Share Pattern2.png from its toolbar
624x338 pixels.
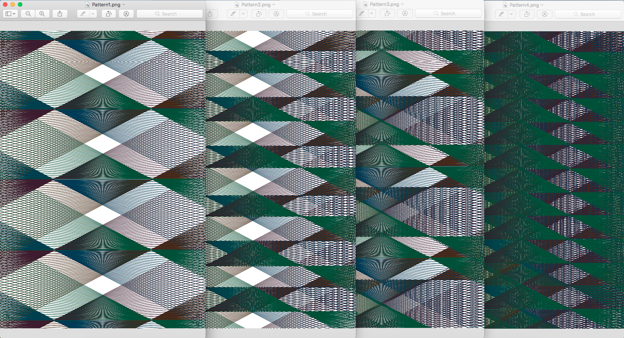[211, 13]
